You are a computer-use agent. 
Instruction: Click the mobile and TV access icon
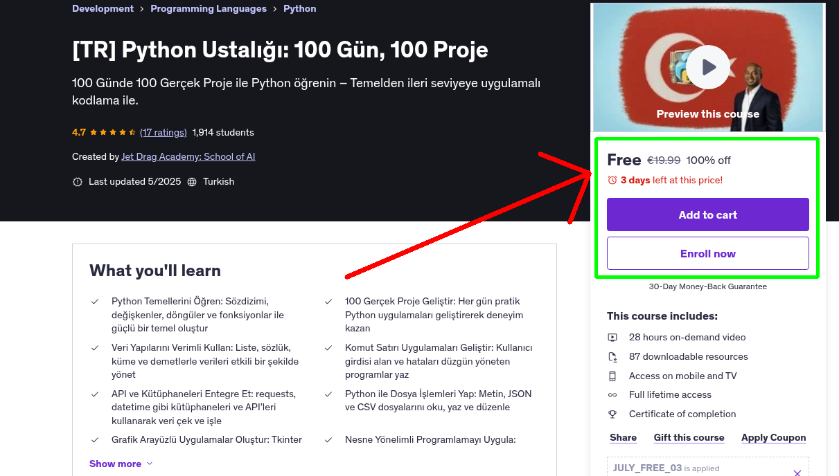[612, 376]
